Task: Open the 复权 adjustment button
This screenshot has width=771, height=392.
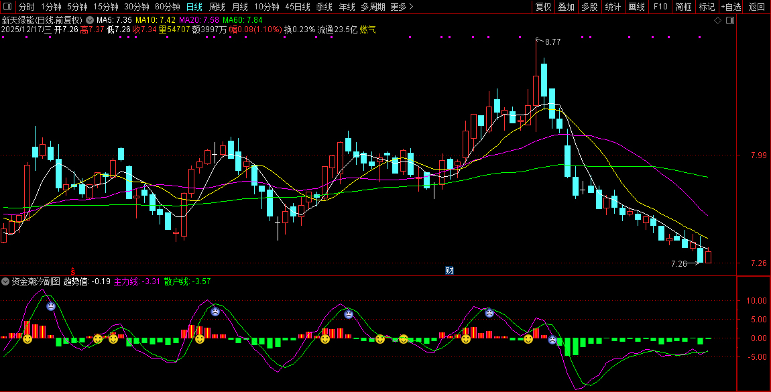Action: pyautogui.click(x=543, y=7)
